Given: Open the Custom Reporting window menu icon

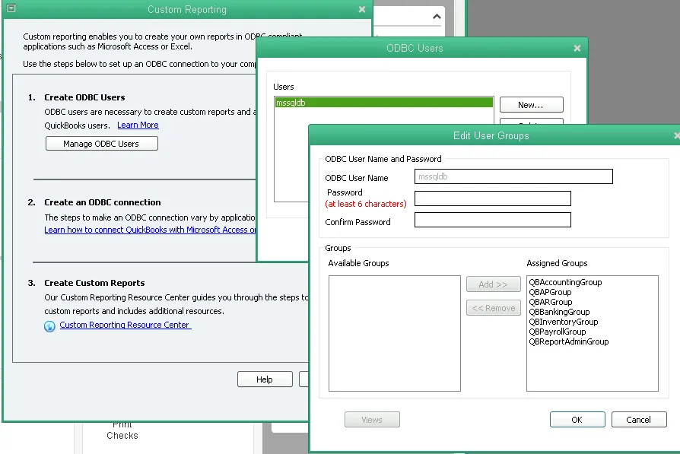Looking at the screenshot, I should 11,8.
